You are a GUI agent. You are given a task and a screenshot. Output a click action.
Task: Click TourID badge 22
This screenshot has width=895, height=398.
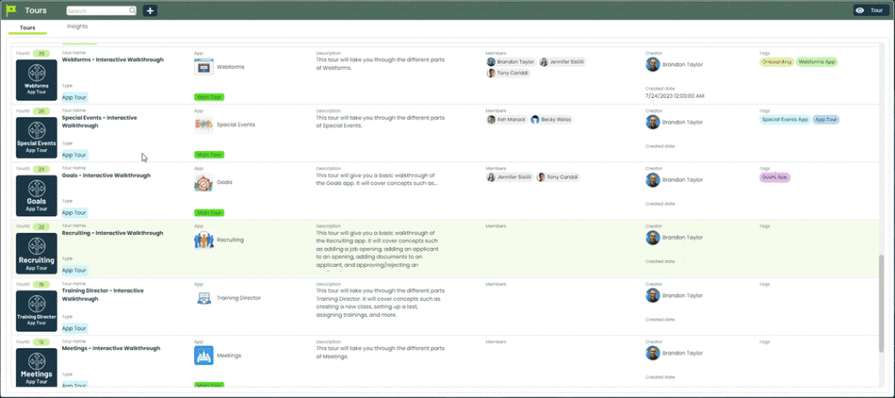point(41,226)
